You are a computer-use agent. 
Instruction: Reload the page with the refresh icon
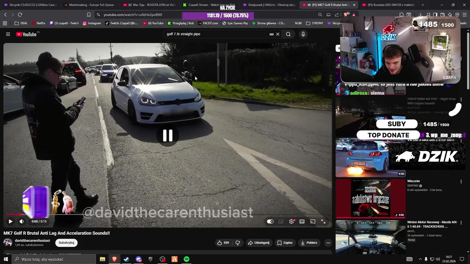[20, 15]
